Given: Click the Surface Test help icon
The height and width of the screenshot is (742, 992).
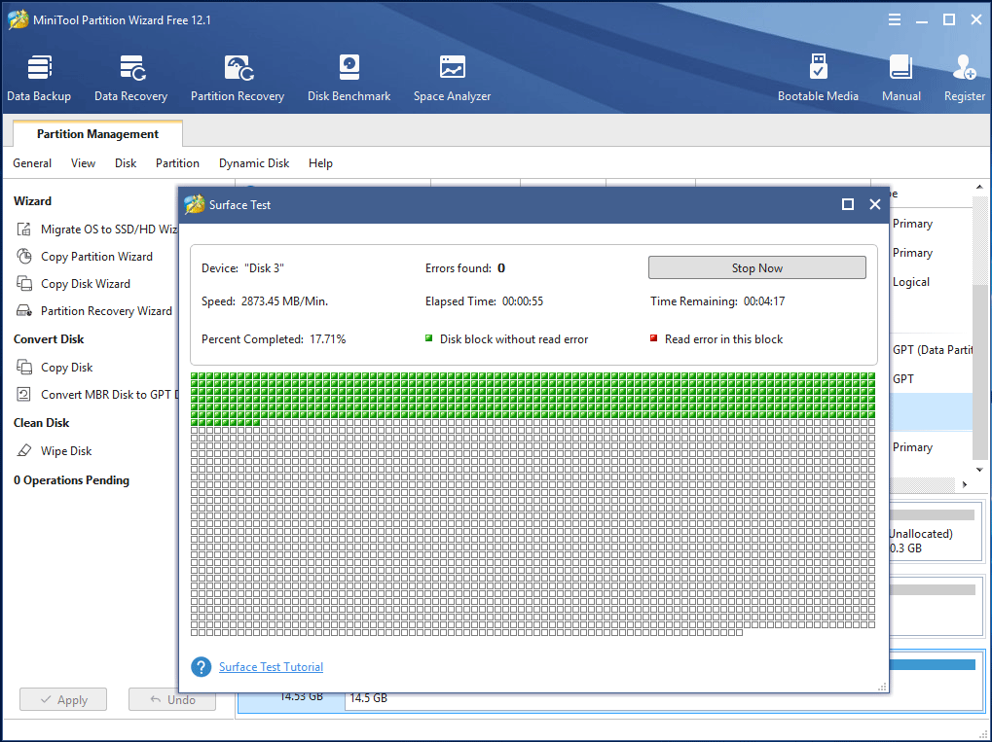Looking at the screenshot, I should coord(202,667).
